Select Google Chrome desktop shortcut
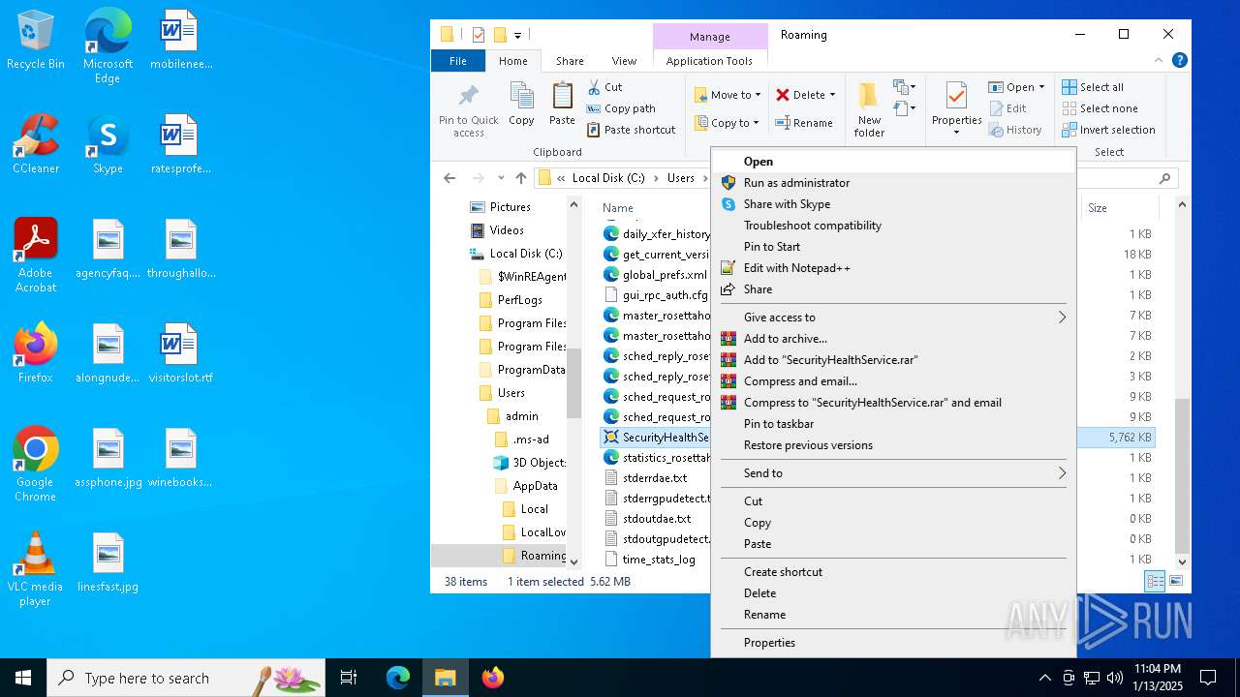The height and width of the screenshot is (697, 1240). point(35,465)
